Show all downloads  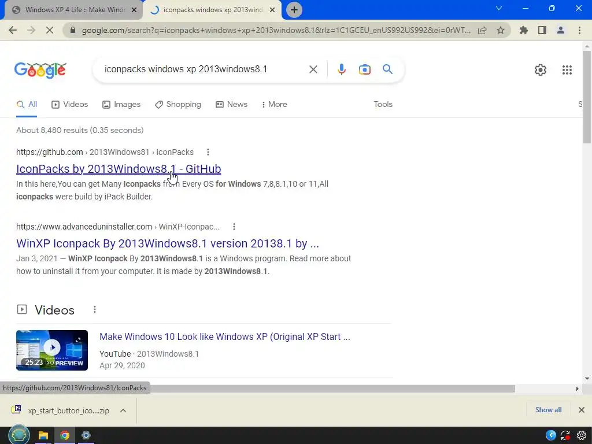pyautogui.click(x=548, y=410)
